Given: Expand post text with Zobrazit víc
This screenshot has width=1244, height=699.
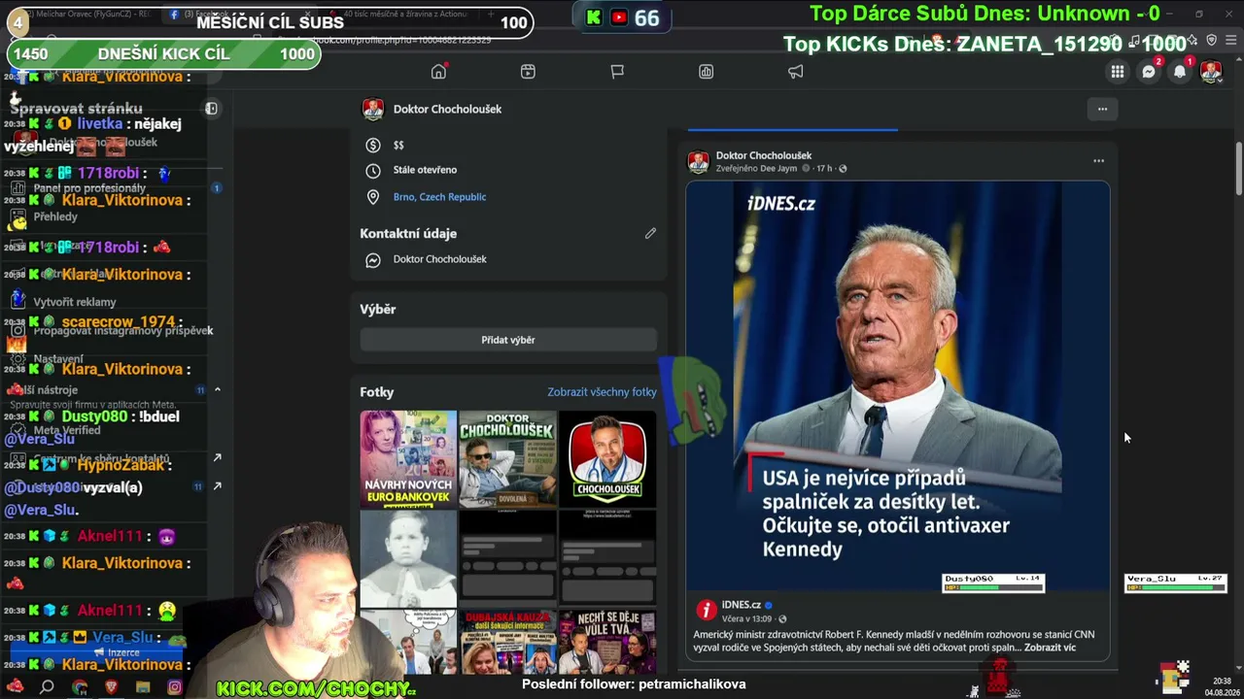Looking at the screenshot, I should pos(1050,648).
